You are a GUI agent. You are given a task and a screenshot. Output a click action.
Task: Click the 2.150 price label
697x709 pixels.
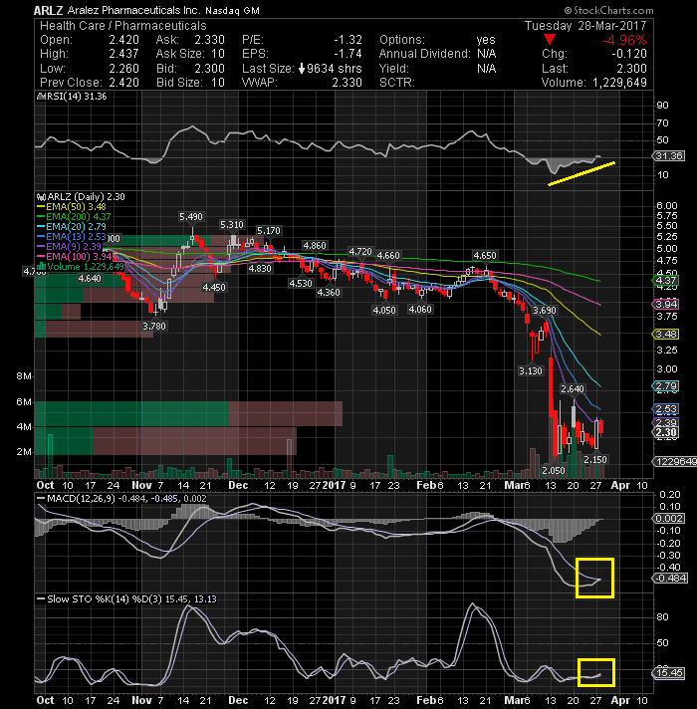[595, 459]
